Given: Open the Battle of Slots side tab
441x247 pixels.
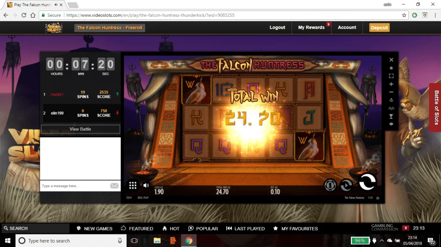Looking at the screenshot, I should pos(436,108).
